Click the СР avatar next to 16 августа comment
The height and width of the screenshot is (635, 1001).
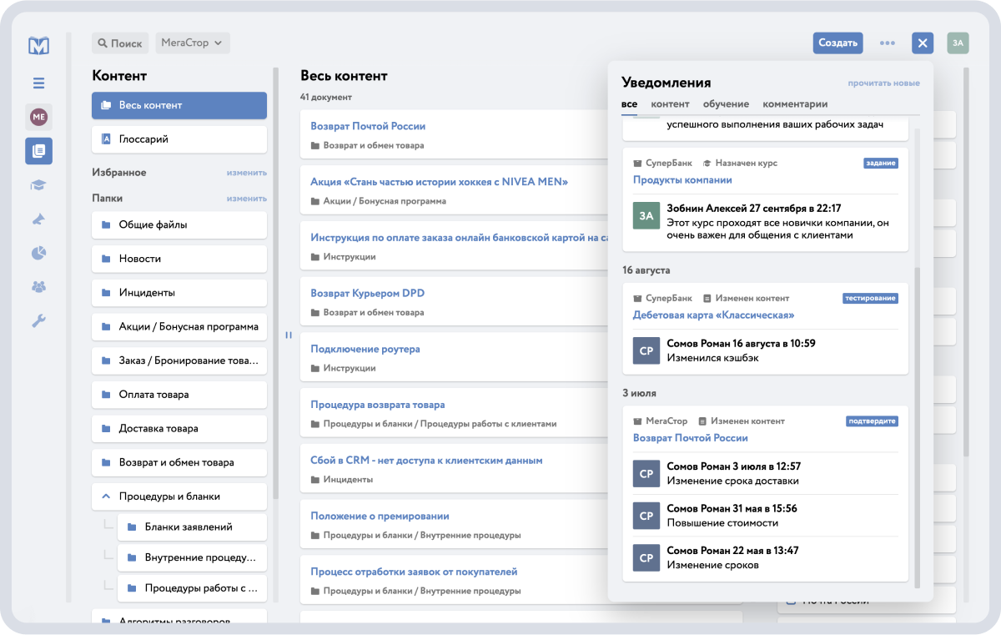click(646, 350)
